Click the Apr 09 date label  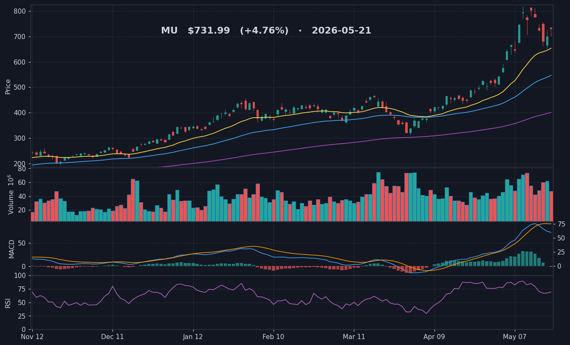(435, 337)
